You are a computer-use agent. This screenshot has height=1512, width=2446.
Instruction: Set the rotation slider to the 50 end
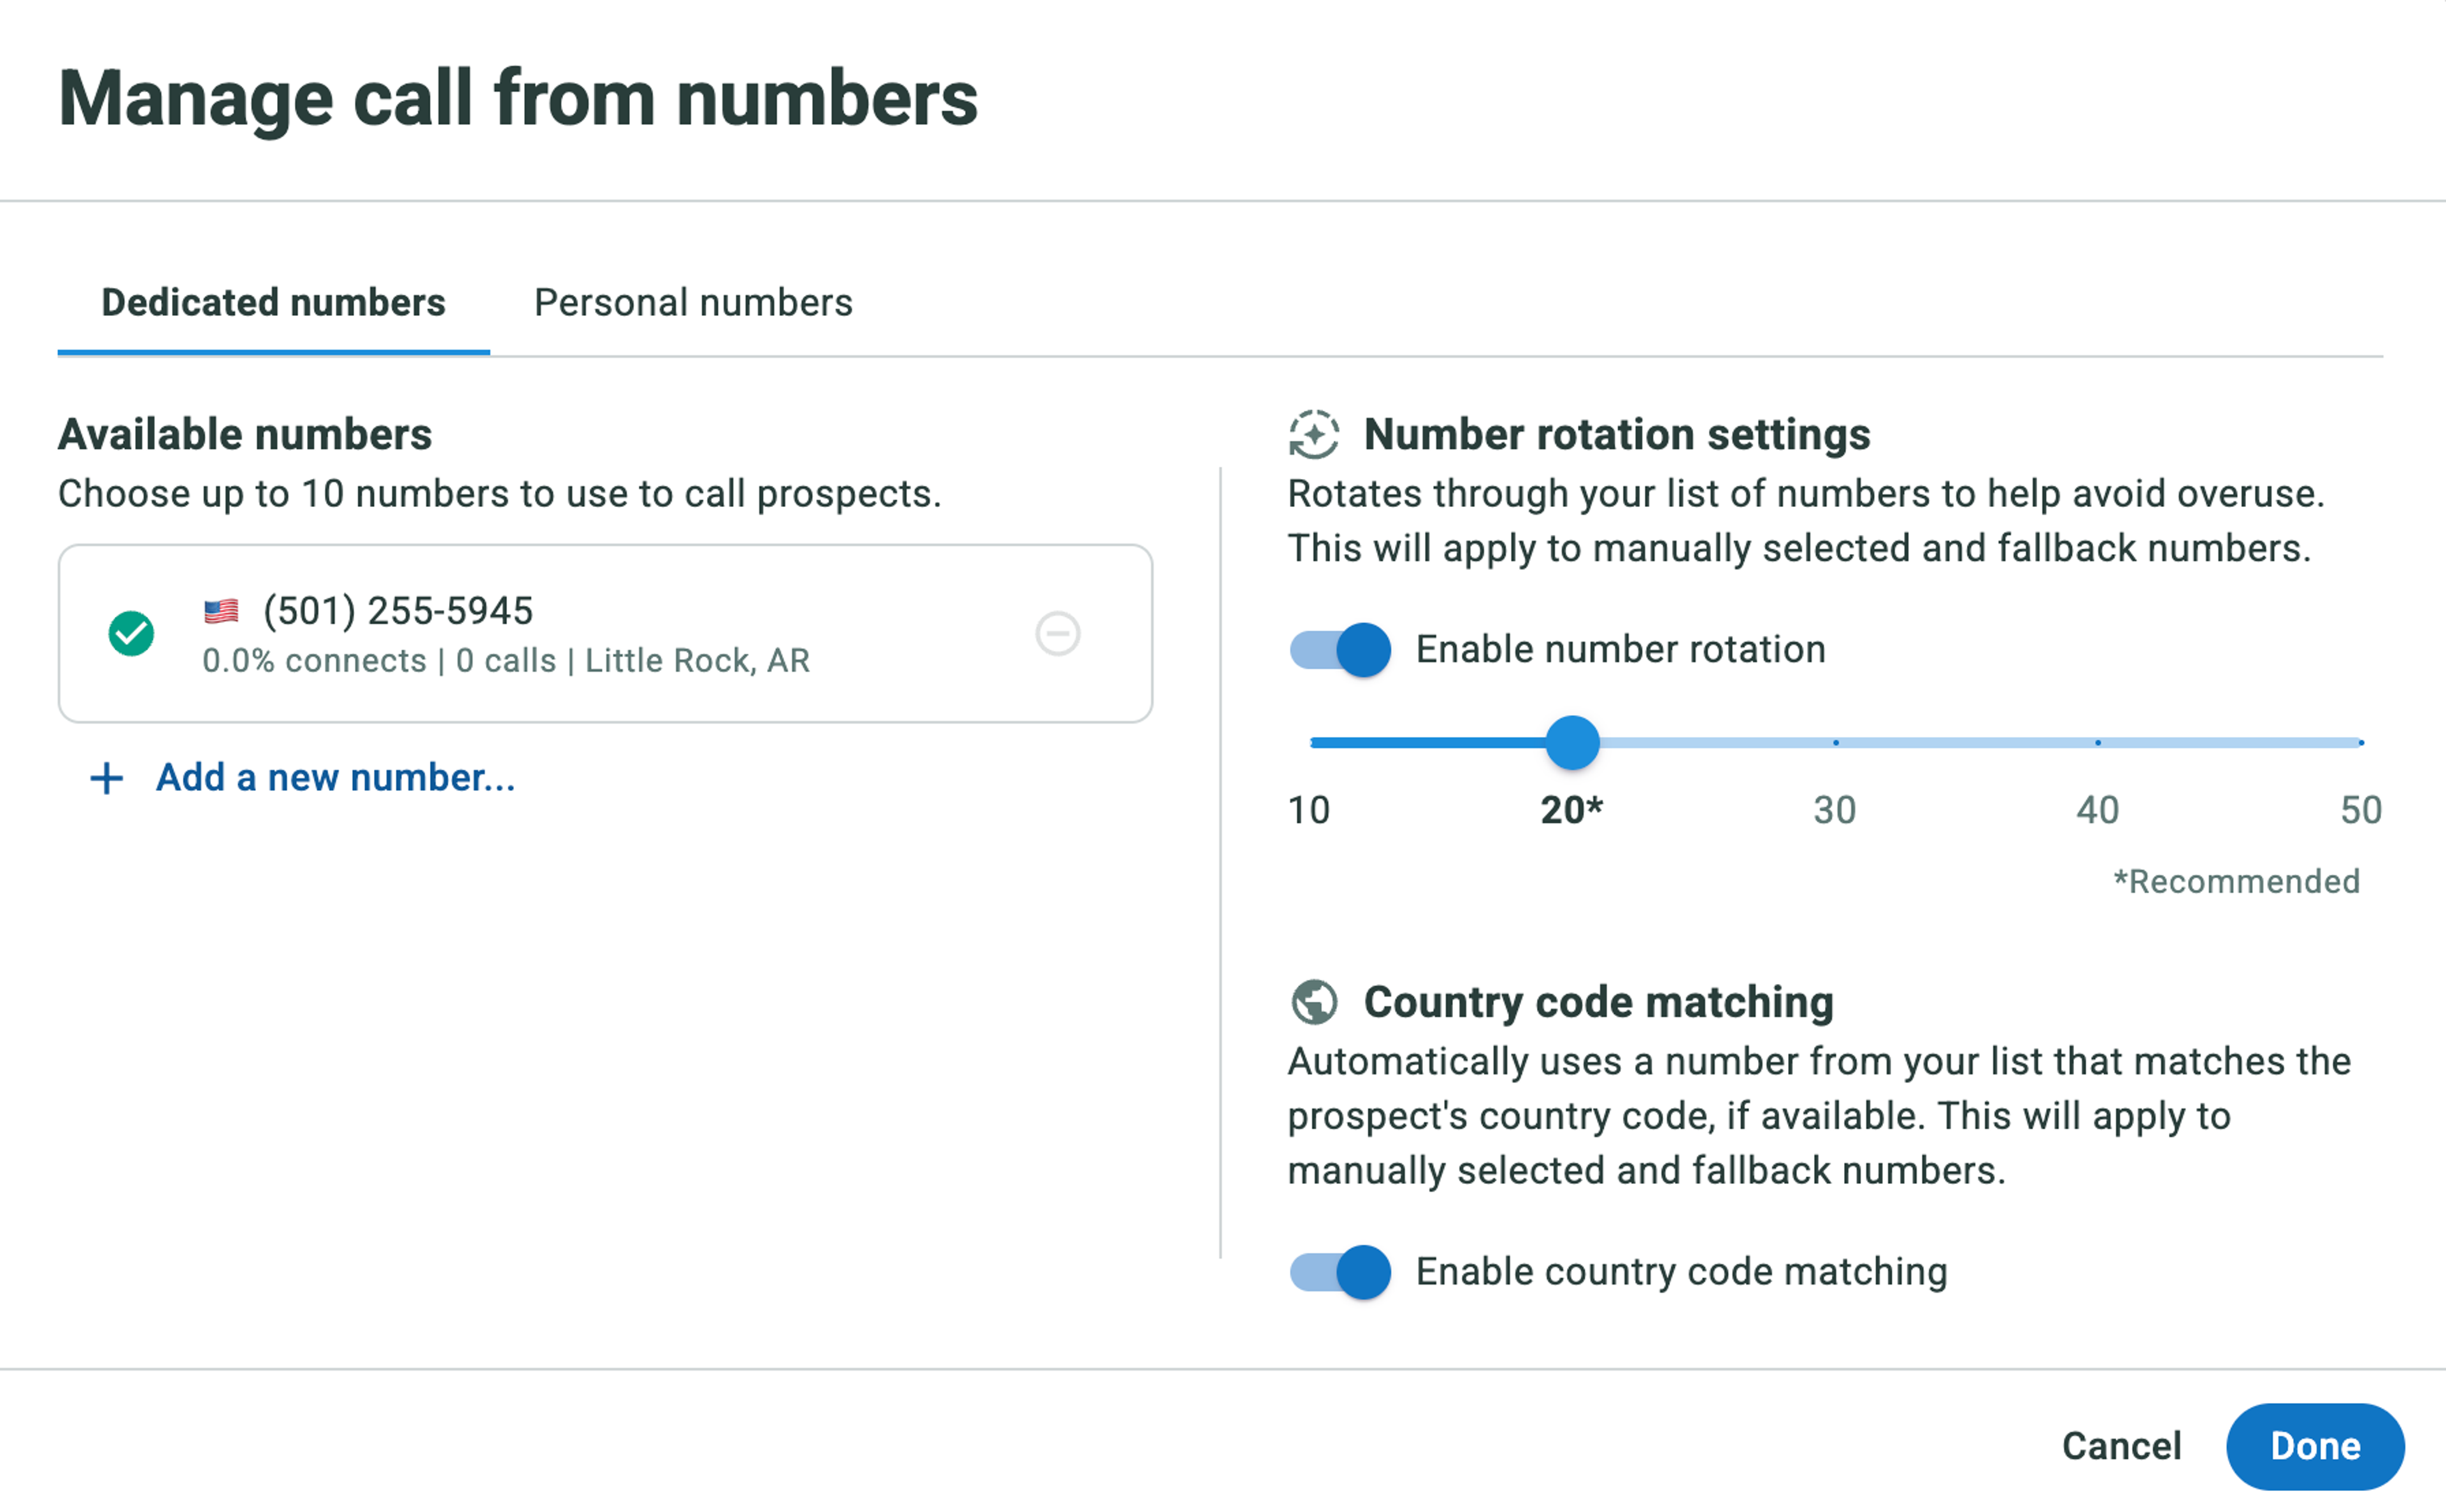pyautogui.click(x=2360, y=742)
